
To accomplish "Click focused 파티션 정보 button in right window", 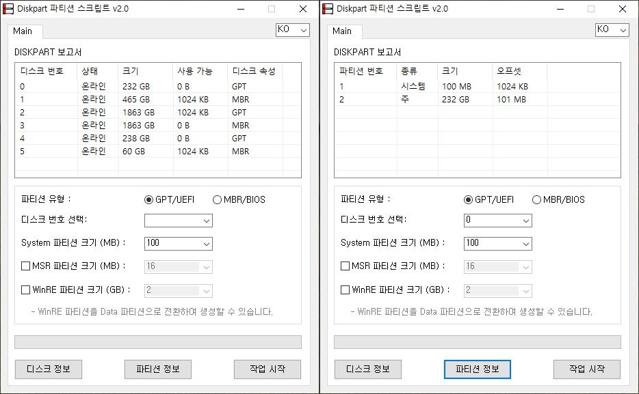I will click(478, 369).
